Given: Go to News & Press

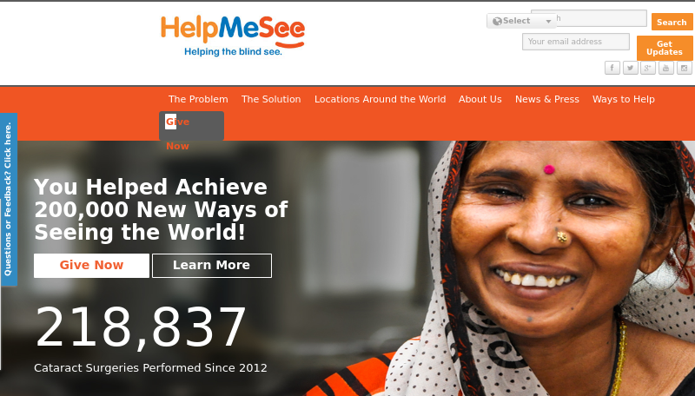Looking at the screenshot, I should [x=547, y=99].
